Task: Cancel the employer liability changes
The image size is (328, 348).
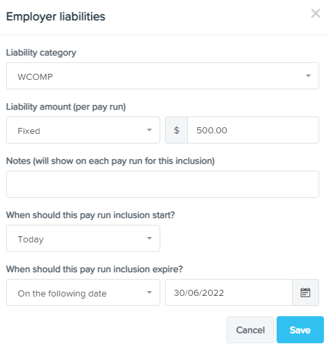Action: [x=250, y=330]
